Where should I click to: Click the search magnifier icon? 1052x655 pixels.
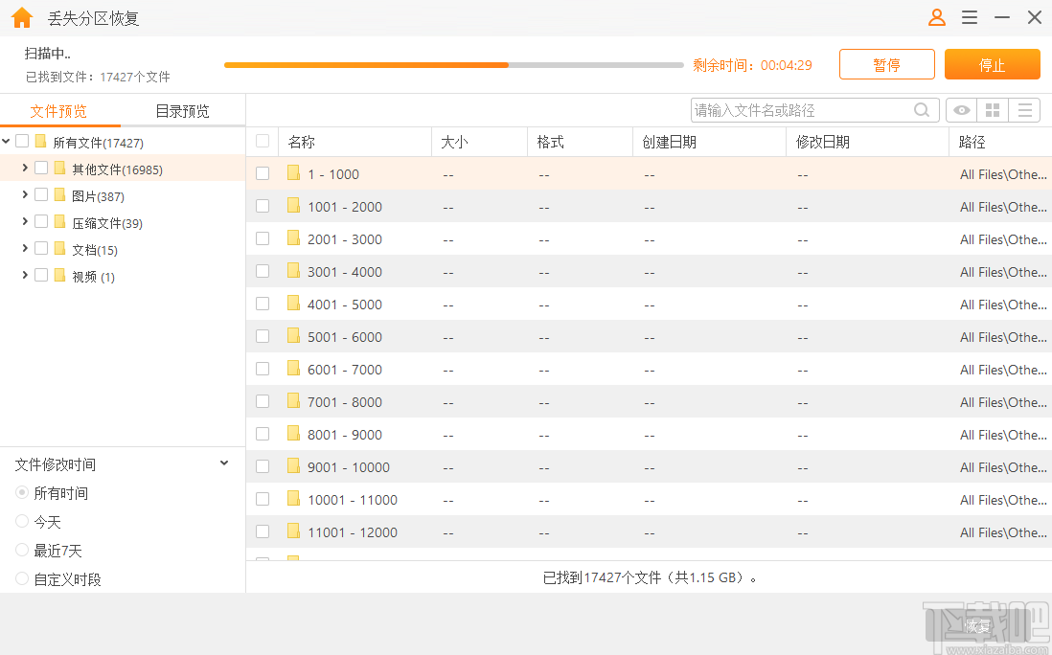[922, 110]
